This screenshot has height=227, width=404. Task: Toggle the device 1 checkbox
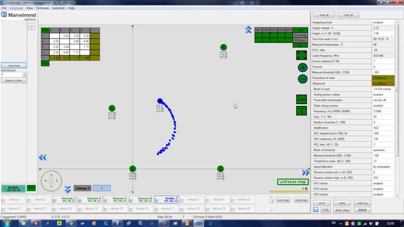(x=3, y=201)
